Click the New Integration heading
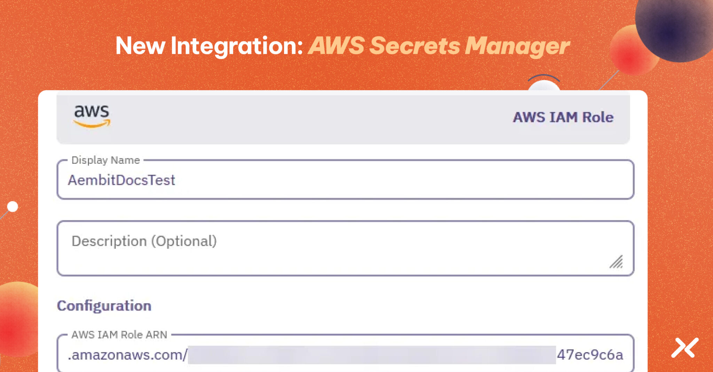Viewport: 713px width, 372px height. [x=209, y=46]
